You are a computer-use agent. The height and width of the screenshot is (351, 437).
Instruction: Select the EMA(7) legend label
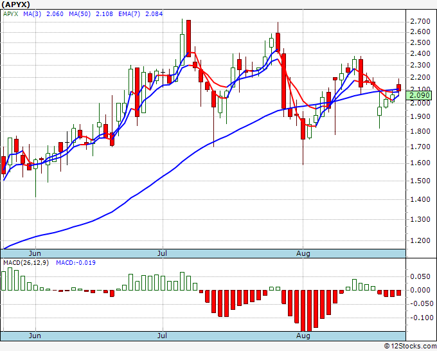coord(129,14)
